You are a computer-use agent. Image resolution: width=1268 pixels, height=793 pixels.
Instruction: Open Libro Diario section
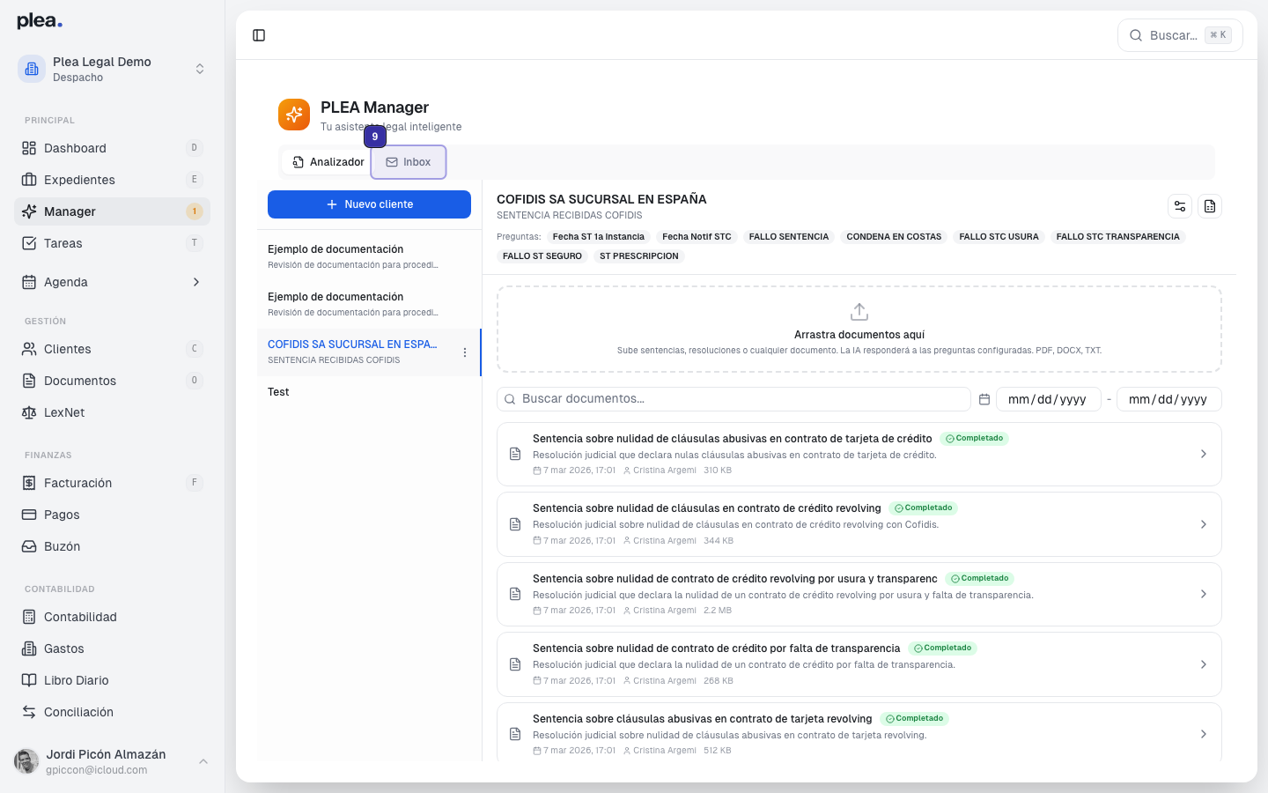tap(113, 680)
